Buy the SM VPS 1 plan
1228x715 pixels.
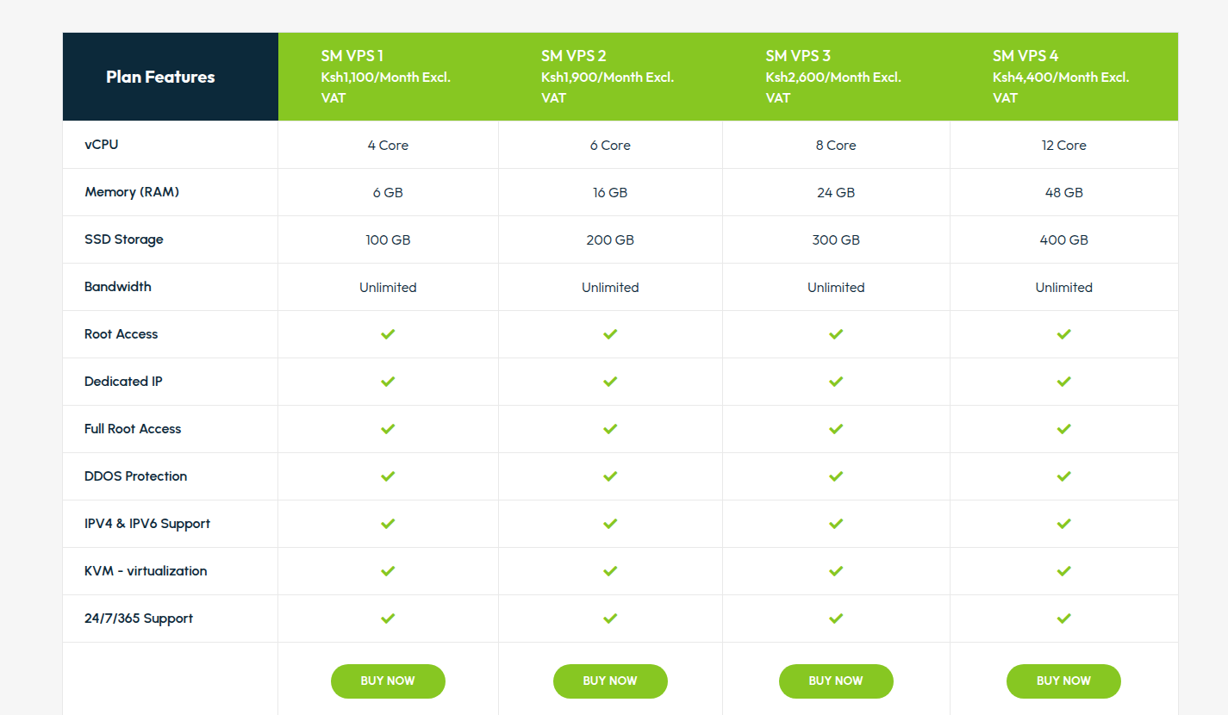[388, 681]
